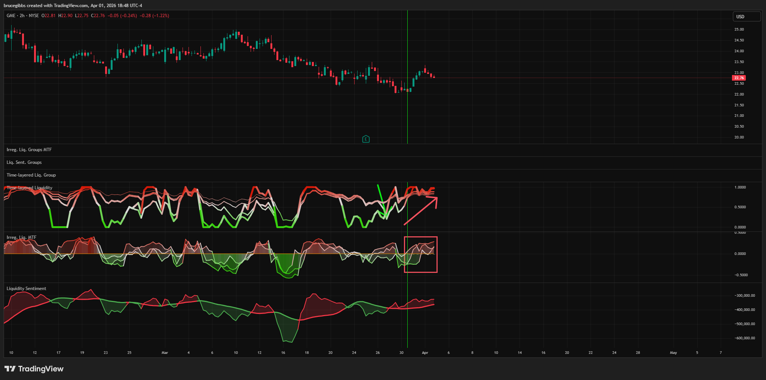This screenshot has width=766, height=380.
Task: Click the 'May' label on the time axis
Action: pyautogui.click(x=673, y=352)
